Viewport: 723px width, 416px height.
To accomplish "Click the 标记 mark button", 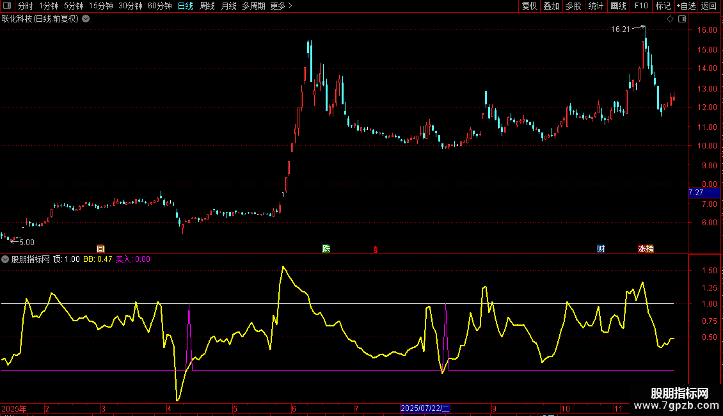I will (663, 6).
